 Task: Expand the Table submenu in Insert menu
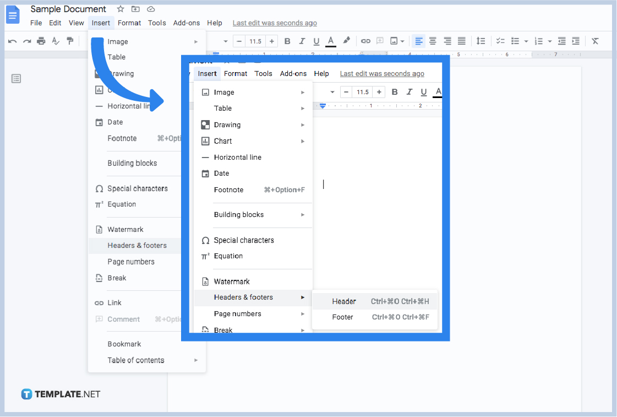tap(223, 108)
